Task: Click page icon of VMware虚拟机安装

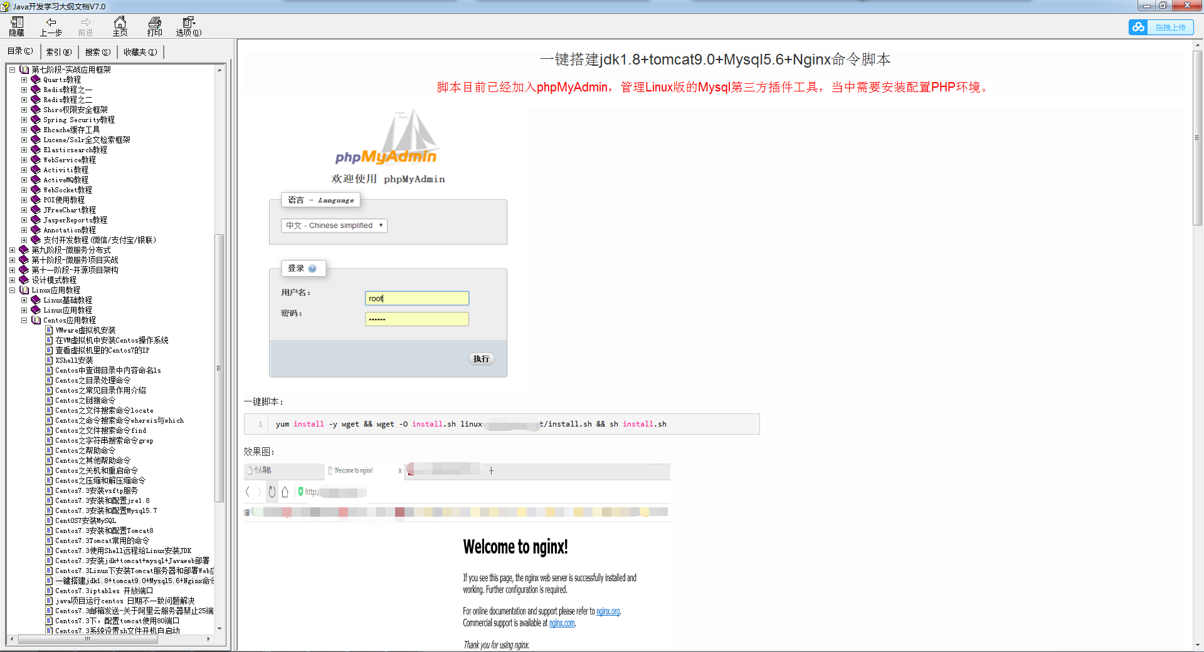Action: [49, 330]
